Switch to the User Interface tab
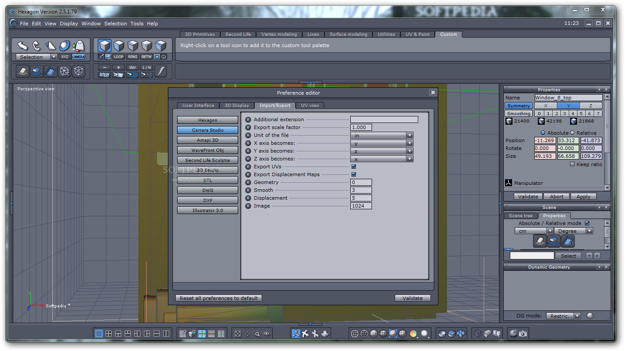This screenshot has width=625, height=351. point(198,105)
